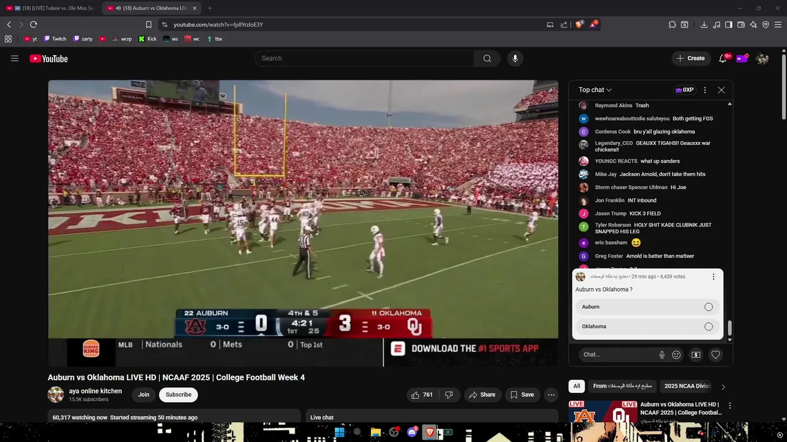Close the live chat panel
This screenshot has height=442, width=787.
pos(721,90)
